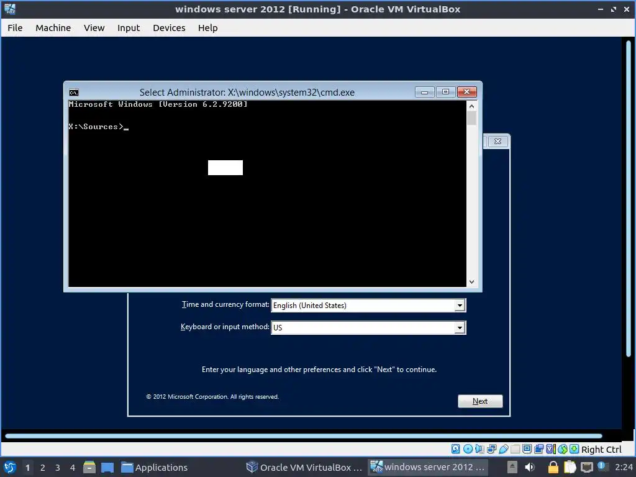Click the network adapters status icon
This screenshot has height=477, width=636.
tap(492, 449)
